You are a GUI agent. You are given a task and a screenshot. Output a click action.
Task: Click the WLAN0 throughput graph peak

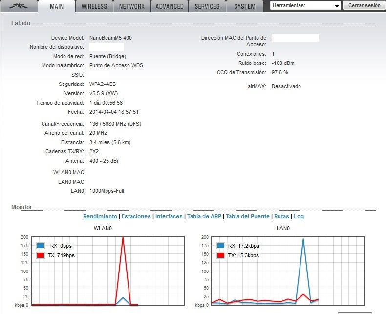point(123,238)
